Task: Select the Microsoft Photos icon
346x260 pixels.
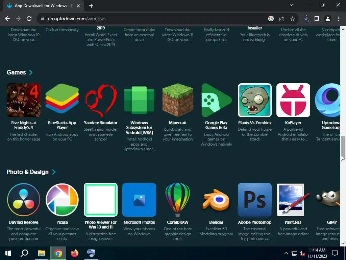Action: (x=139, y=200)
